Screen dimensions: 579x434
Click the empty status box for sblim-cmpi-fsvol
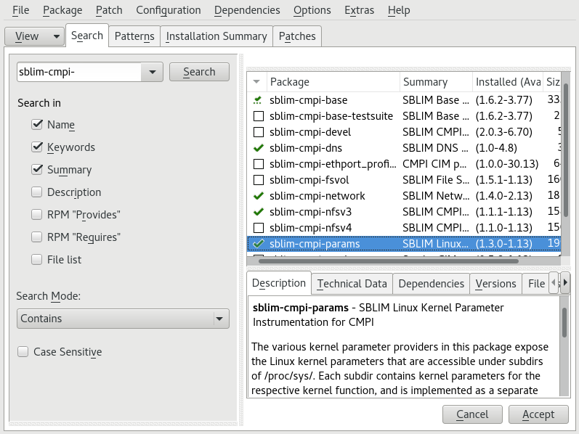pos(258,180)
